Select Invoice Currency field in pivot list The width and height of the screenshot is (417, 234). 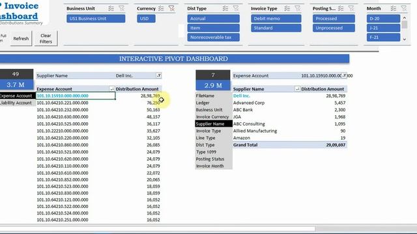tap(214, 117)
